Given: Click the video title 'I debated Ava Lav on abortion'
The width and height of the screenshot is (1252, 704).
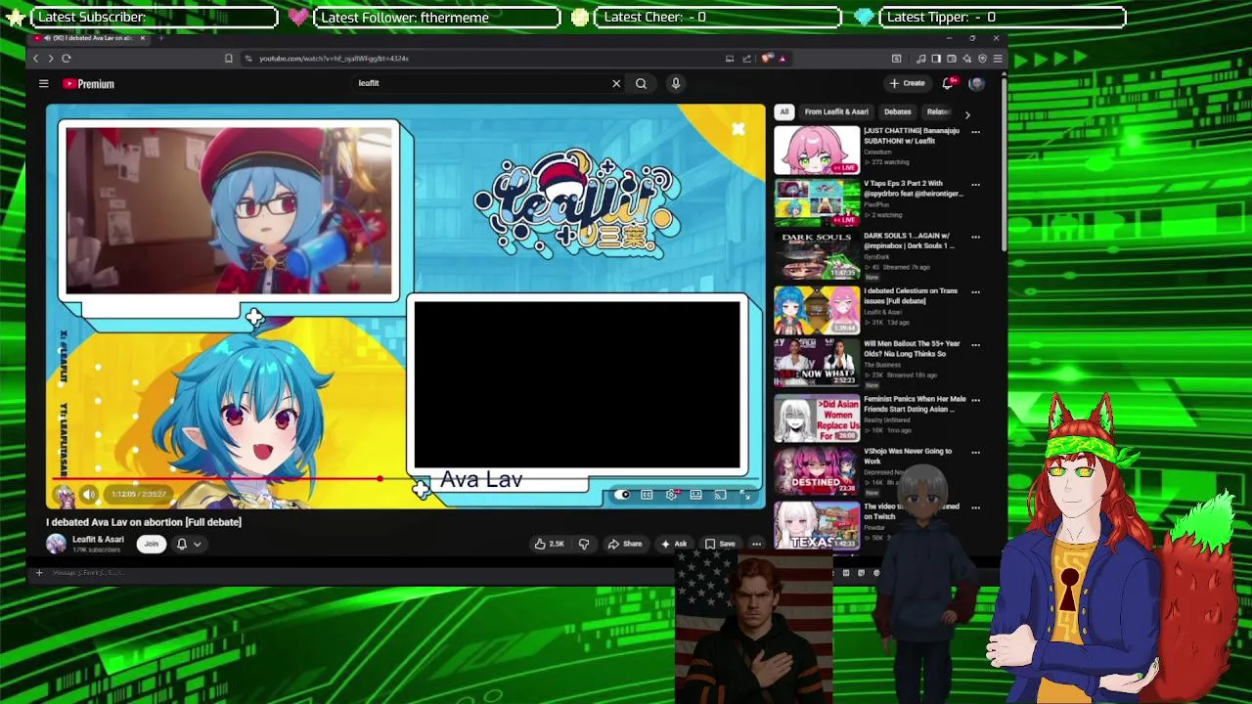Looking at the screenshot, I should coord(144,522).
